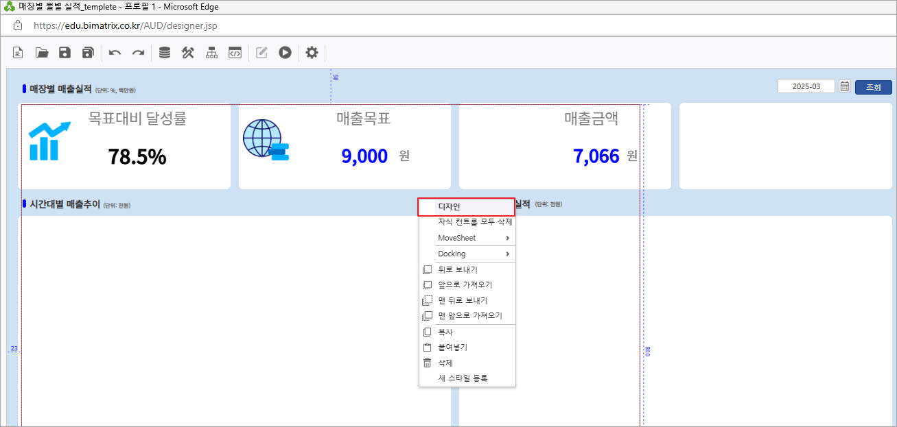This screenshot has width=897, height=427.
Task: Open settings via the gear icon
Action: (312, 53)
